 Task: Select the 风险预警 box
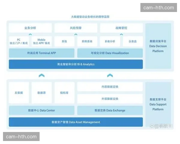coord(76,28)
